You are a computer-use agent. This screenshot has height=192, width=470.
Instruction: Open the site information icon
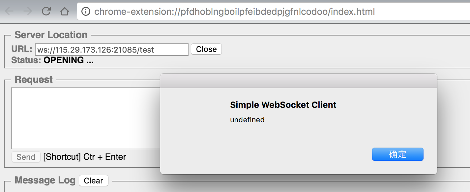pos(86,12)
